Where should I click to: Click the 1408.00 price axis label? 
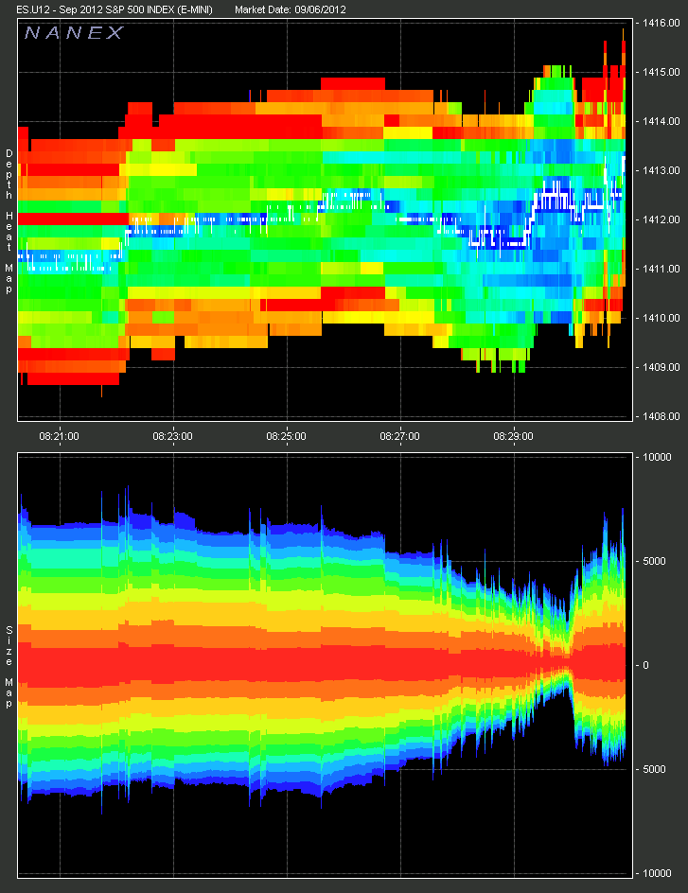[662, 416]
